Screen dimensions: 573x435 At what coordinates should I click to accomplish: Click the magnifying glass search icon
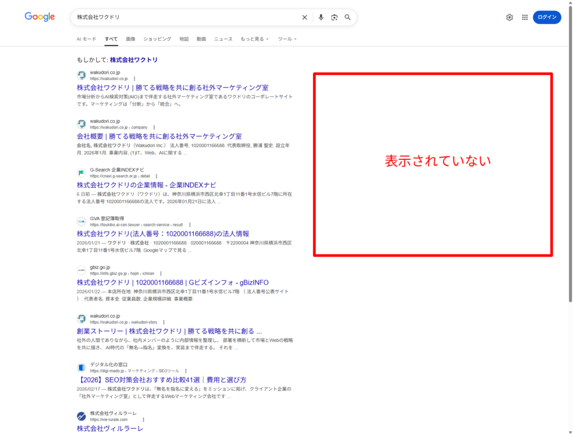pos(347,17)
